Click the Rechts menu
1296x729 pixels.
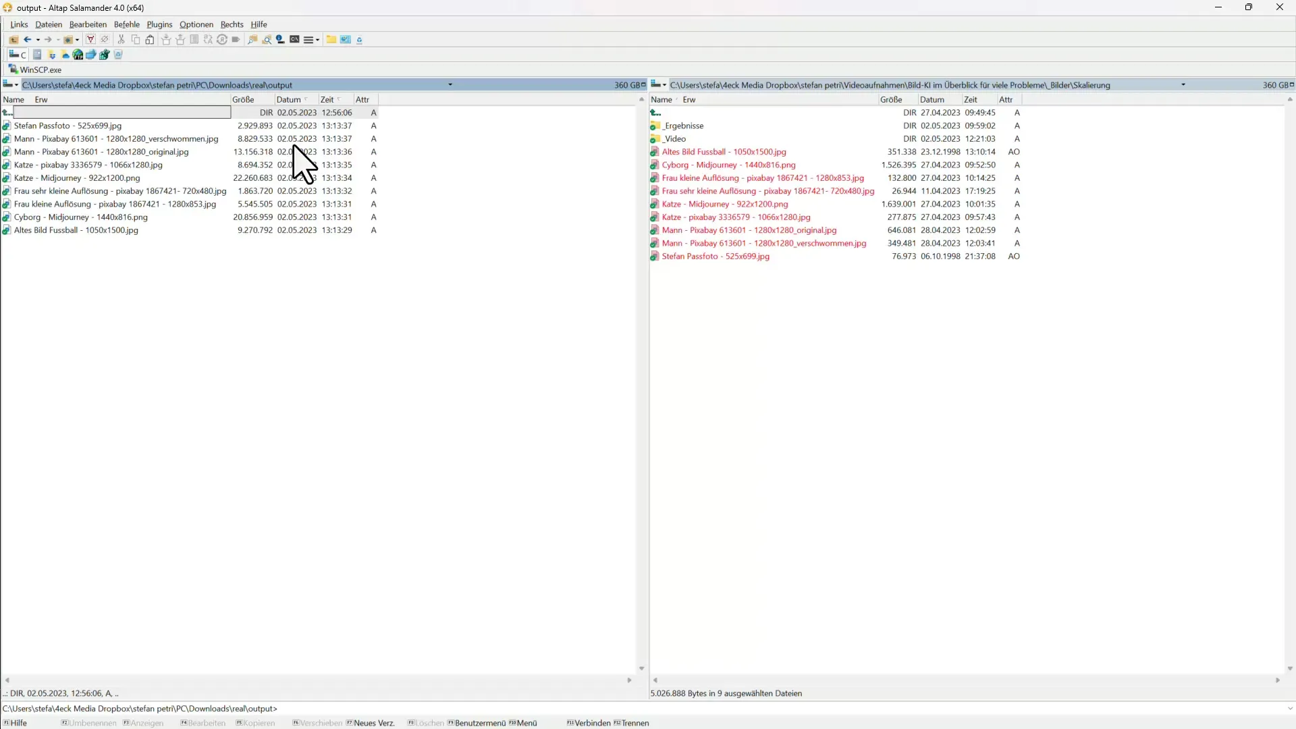pos(232,24)
